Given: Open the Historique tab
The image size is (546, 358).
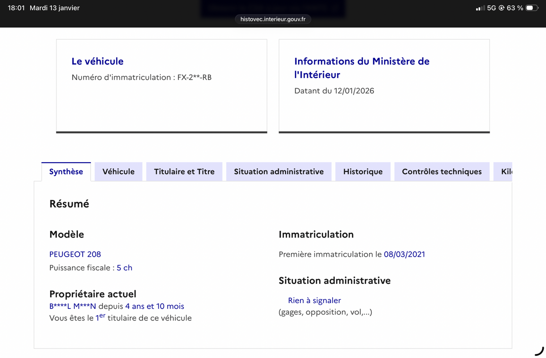Looking at the screenshot, I should (363, 172).
